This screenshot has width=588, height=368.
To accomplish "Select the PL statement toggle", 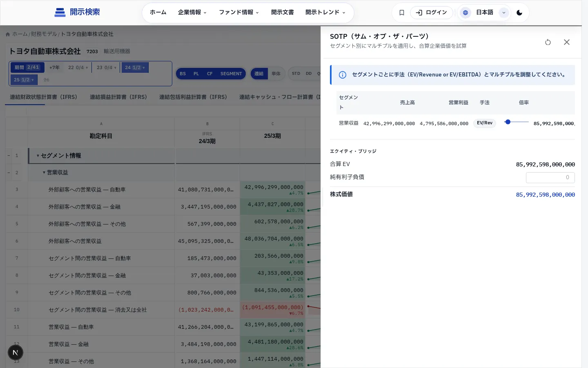I will (196, 74).
